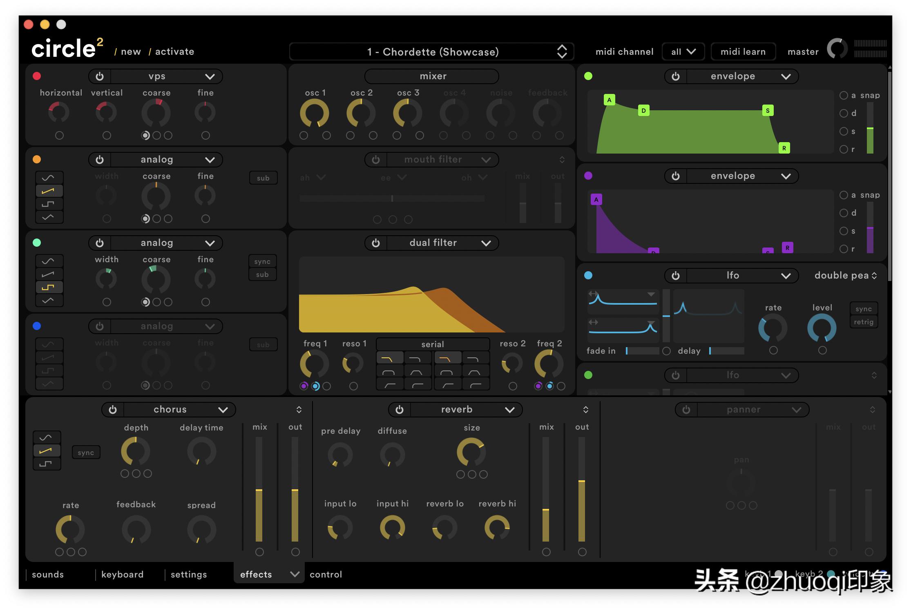Toggle the lfo sync button

(x=863, y=309)
